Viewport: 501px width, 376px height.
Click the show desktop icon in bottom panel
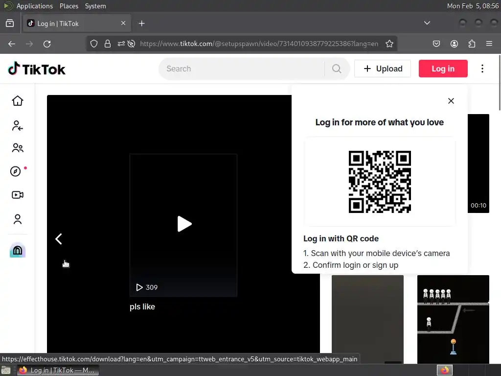[6, 370]
